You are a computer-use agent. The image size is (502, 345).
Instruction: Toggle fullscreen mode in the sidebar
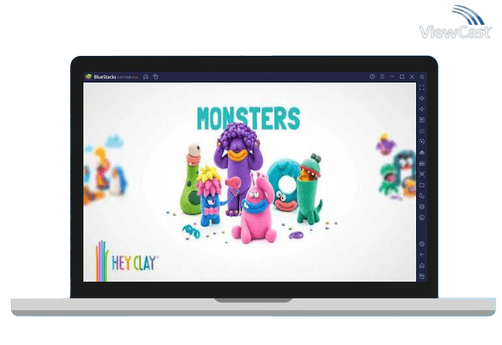[422, 87]
